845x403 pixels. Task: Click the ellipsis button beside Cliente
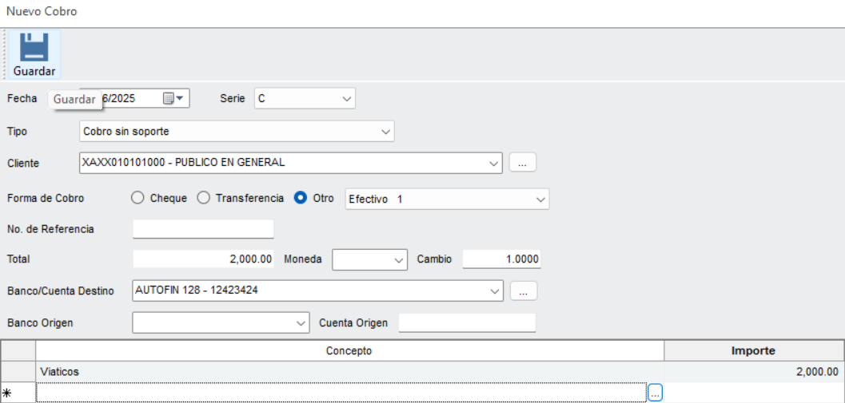click(x=523, y=163)
